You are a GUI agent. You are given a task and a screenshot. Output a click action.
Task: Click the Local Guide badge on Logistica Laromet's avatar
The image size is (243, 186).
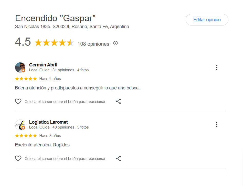[x=23, y=128]
